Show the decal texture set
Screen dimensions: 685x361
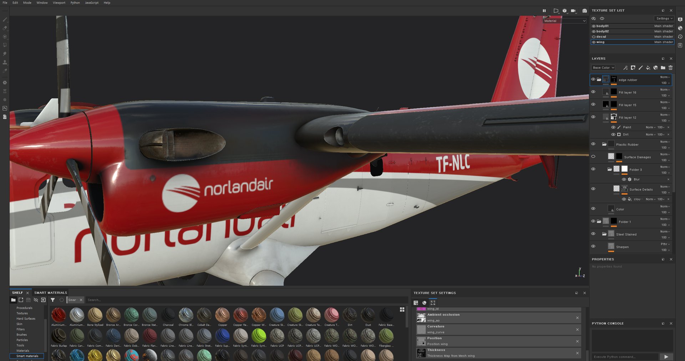pos(594,37)
